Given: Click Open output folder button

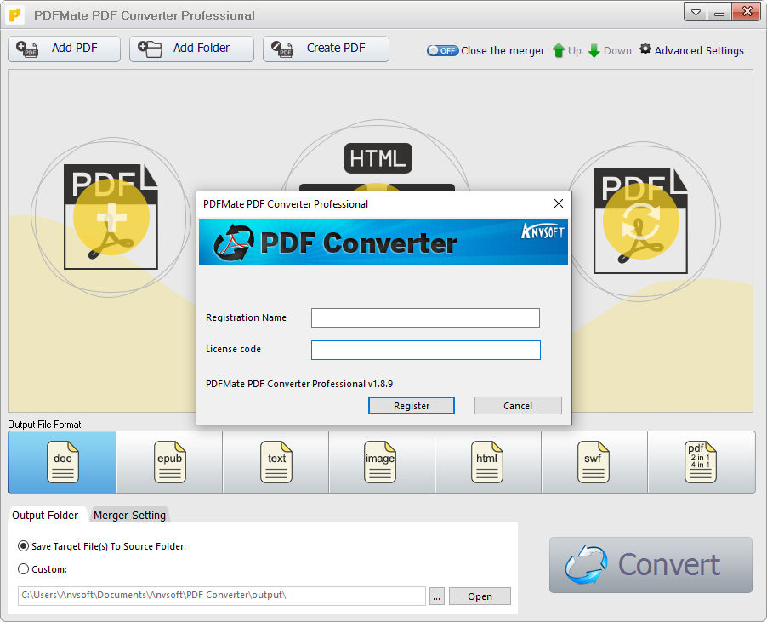Looking at the screenshot, I should pos(480,596).
